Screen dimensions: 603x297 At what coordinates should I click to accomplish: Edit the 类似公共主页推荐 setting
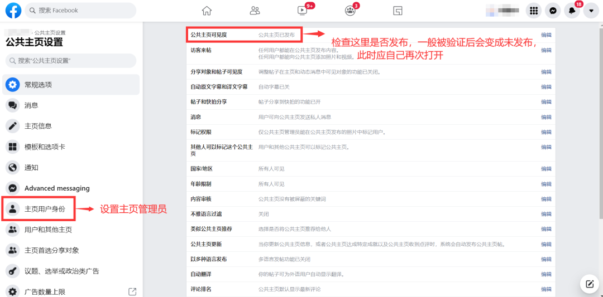click(546, 229)
